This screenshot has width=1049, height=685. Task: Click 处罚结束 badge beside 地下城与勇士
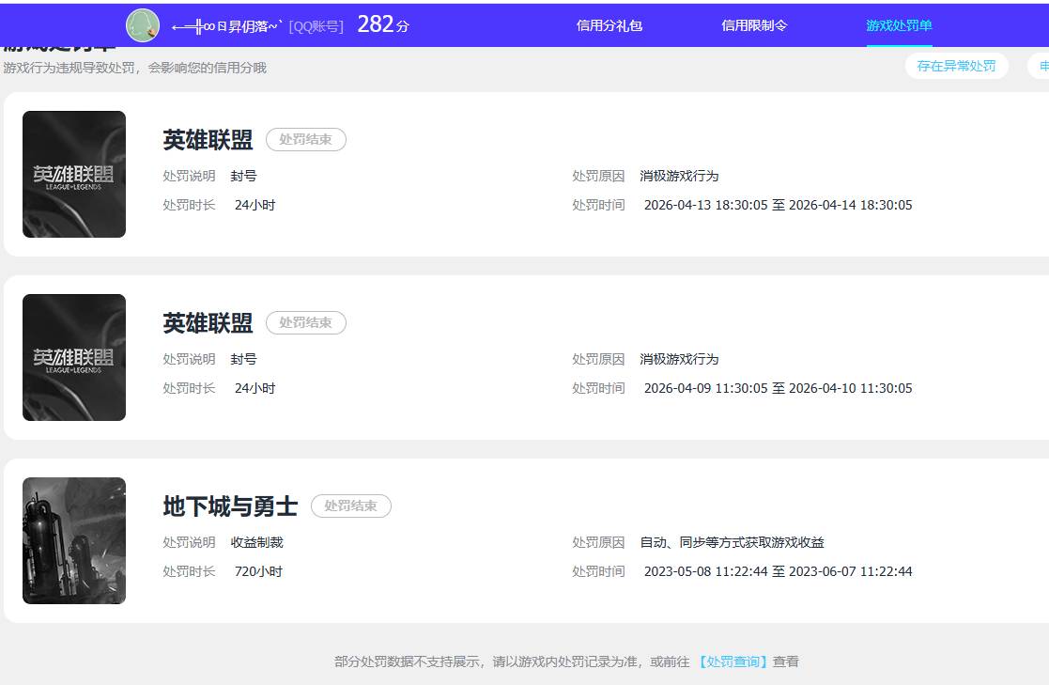coord(351,506)
